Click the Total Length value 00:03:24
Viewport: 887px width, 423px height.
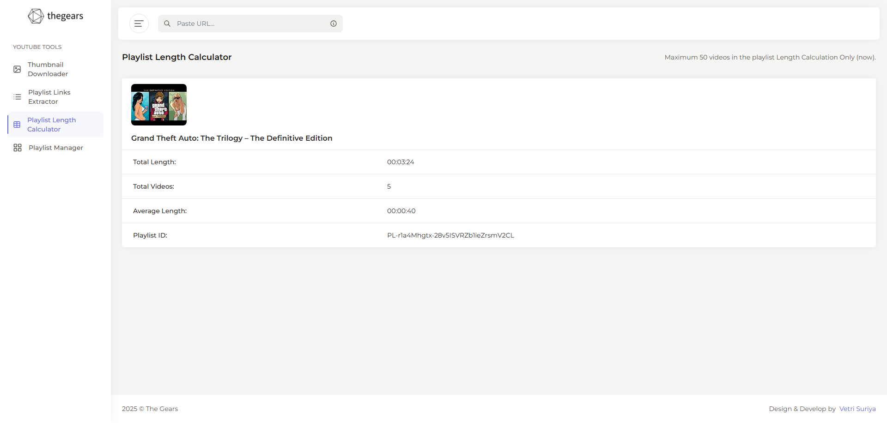(x=400, y=162)
